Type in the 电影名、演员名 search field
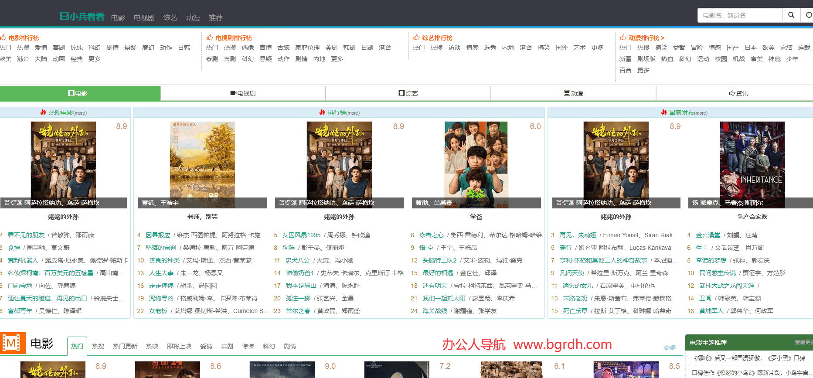The height and width of the screenshot is (378, 813). (x=740, y=15)
